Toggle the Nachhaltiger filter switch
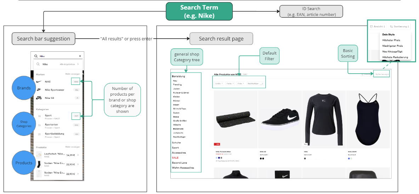This screenshot has height=194, width=419. click(261, 84)
